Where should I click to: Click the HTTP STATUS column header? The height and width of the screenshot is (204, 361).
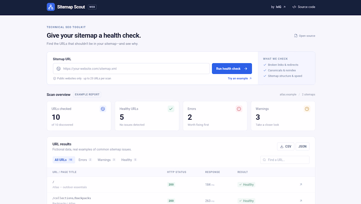point(177,172)
